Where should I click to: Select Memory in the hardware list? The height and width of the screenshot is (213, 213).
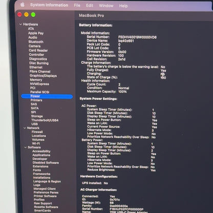(36, 80)
